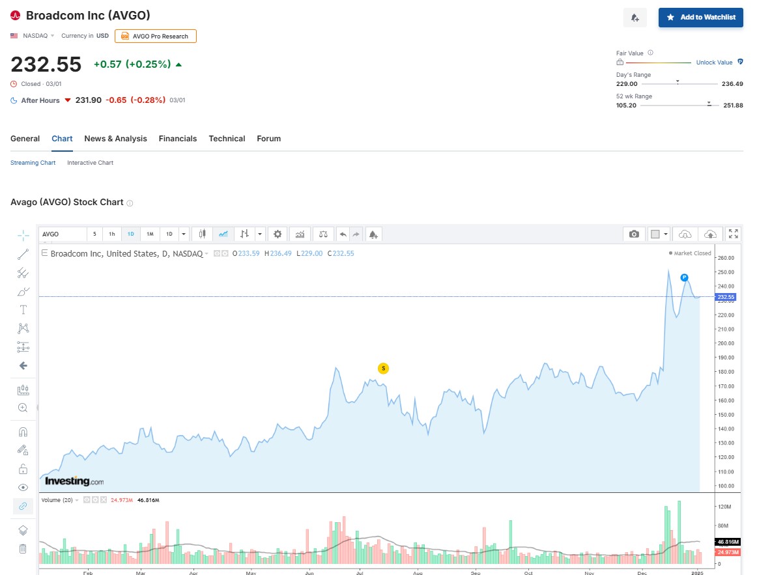This screenshot has width=757, height=575.
Task: Switch to News & Analysis tab
Action: pyautogui.click(x=115, y=139)
